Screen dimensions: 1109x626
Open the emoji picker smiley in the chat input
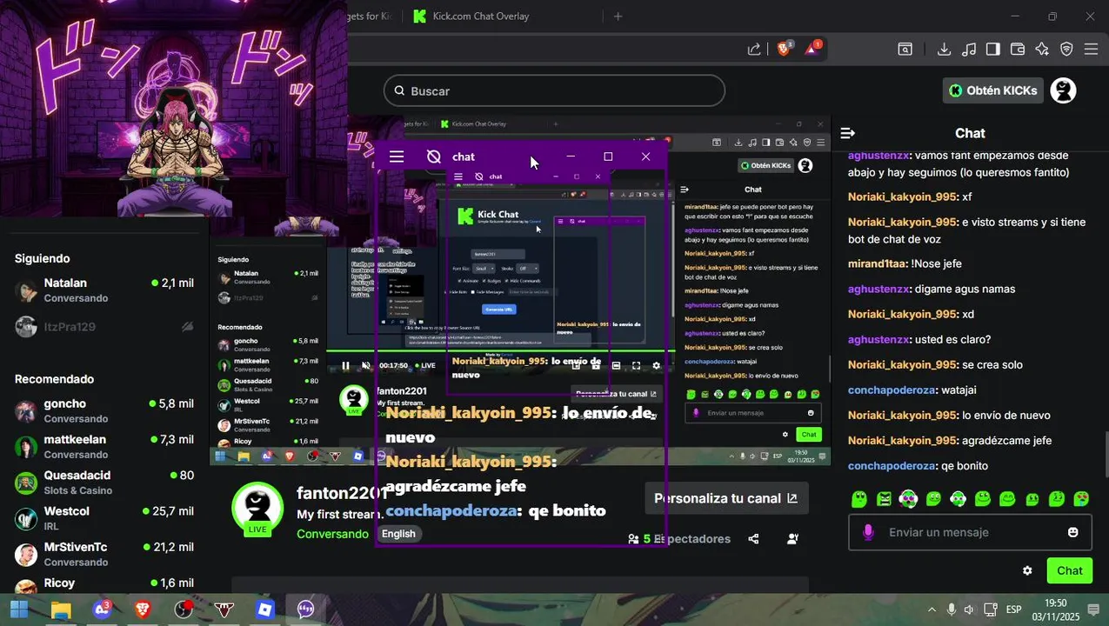tap(1072, 532)
